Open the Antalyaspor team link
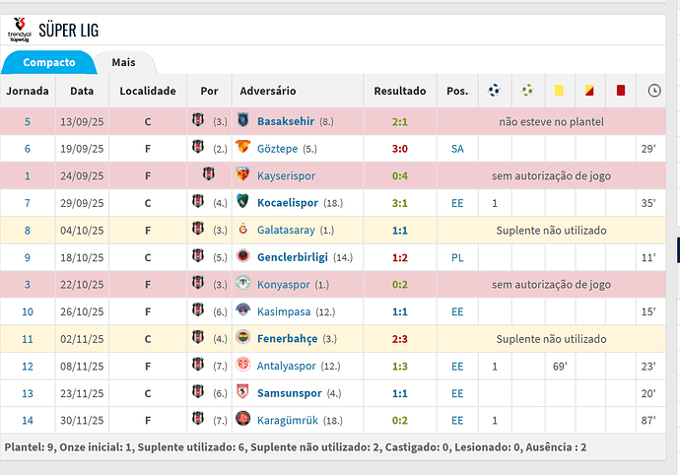 tap(287, 367)
